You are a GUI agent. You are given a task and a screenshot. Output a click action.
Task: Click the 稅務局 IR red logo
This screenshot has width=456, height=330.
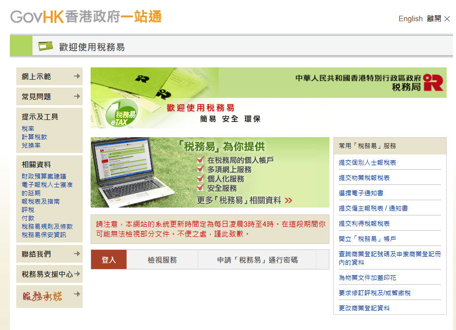coord(433,82)
